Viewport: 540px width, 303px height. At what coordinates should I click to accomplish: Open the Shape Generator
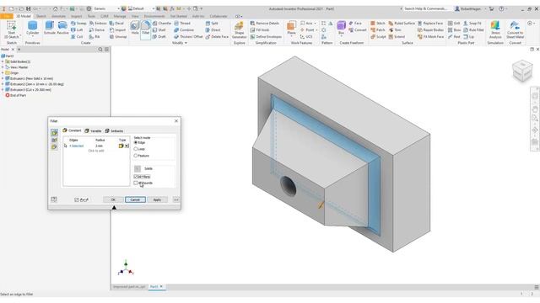tap(239, 30)
